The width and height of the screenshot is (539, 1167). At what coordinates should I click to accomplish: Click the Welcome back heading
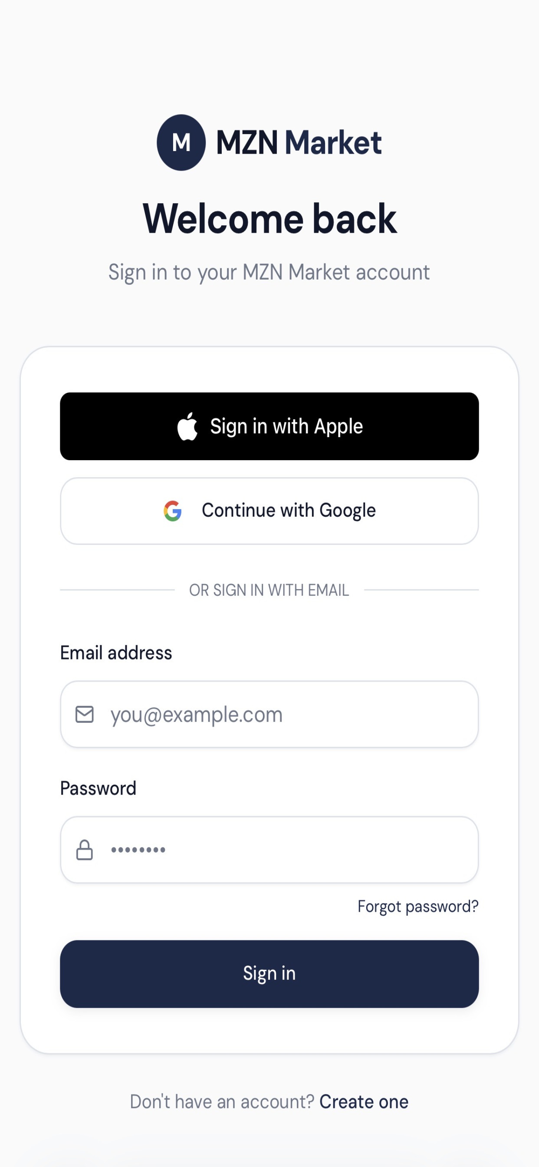(x=269, y=219)
